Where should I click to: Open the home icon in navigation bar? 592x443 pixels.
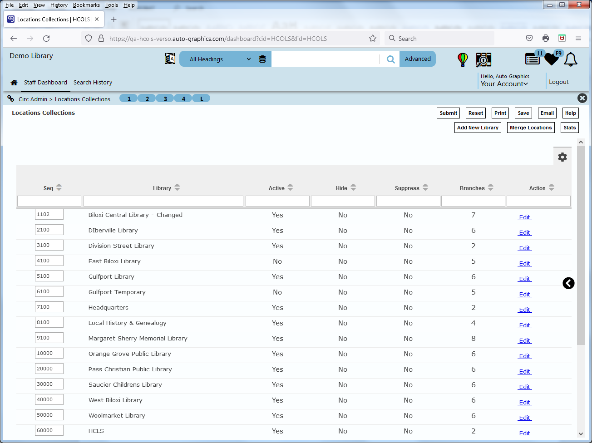(14, 83)
